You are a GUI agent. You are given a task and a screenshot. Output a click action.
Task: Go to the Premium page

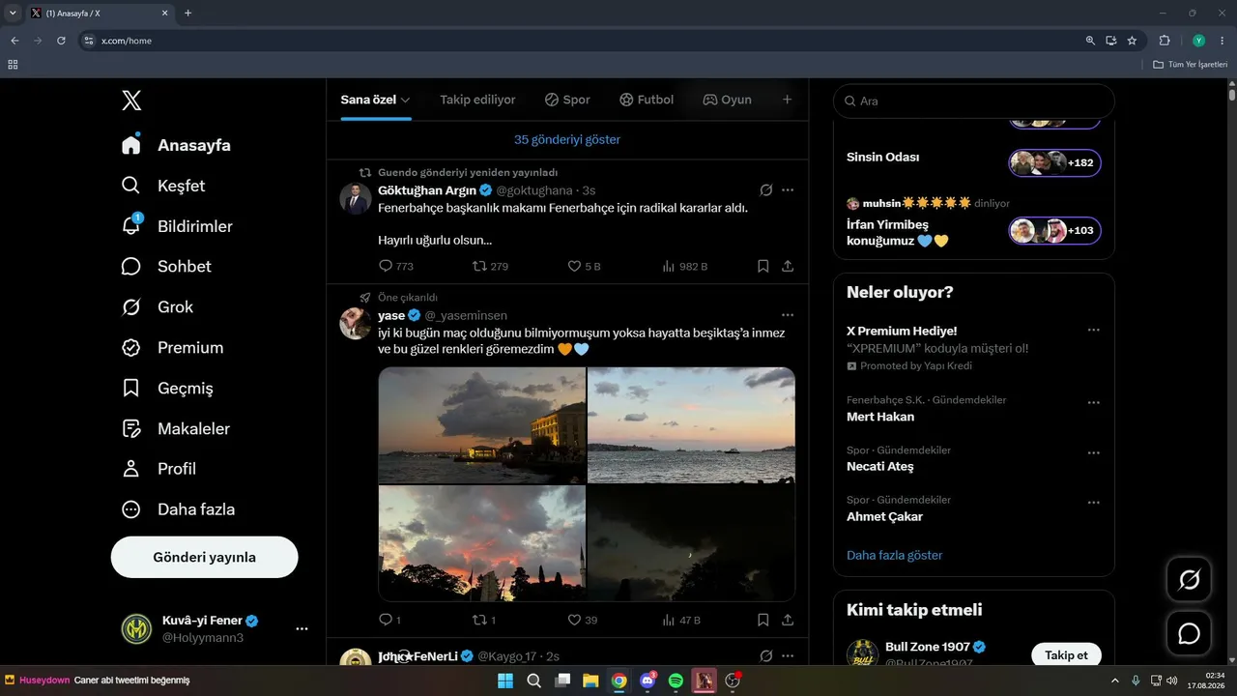(x=172, y=348)
